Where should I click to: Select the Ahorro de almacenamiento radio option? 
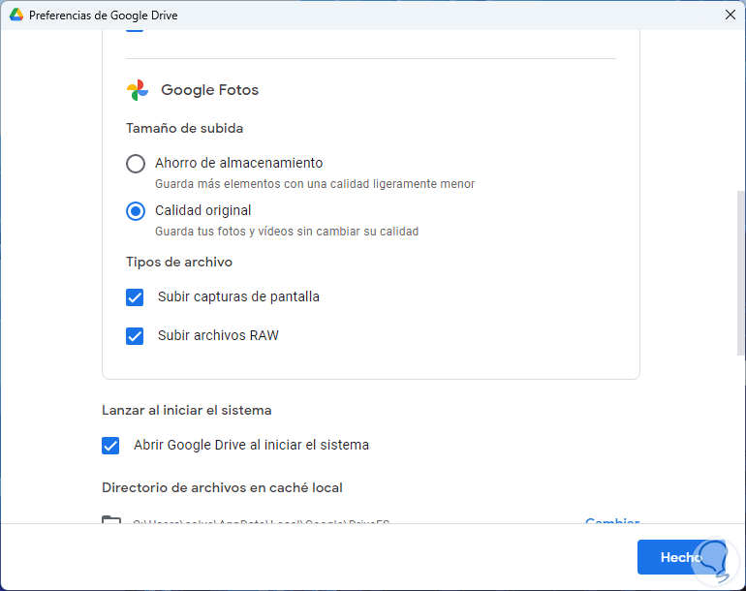point(136,164)
